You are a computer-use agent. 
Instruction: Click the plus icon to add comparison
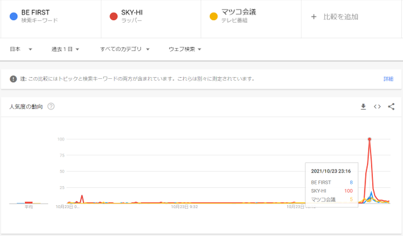(314, 17)
